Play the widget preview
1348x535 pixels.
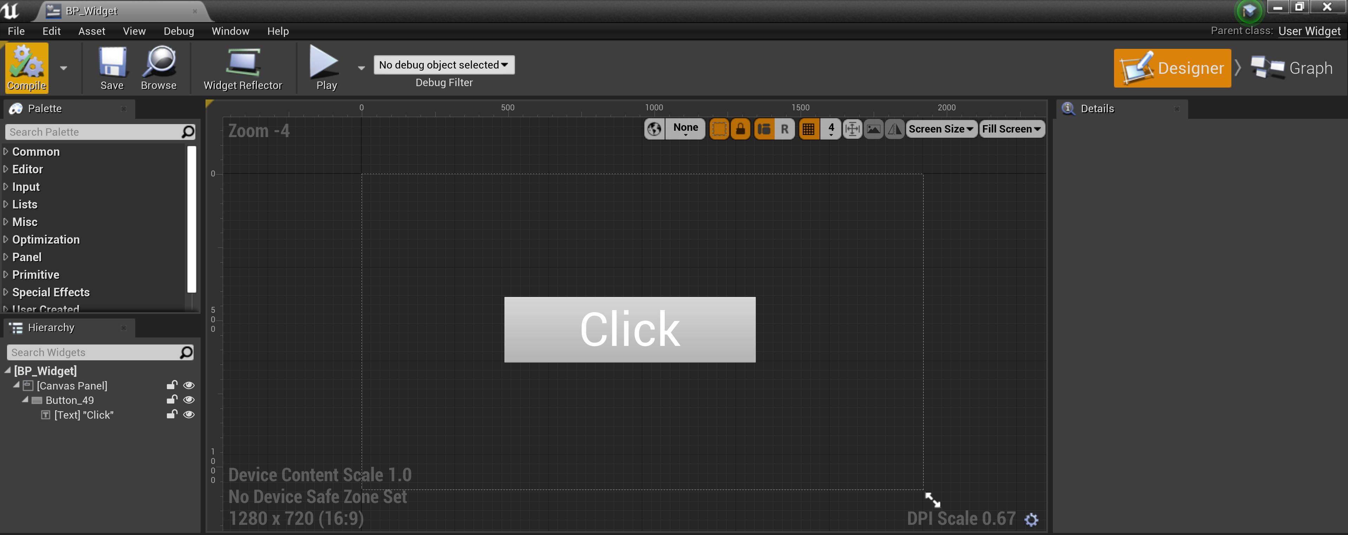[x=325, y=68]
